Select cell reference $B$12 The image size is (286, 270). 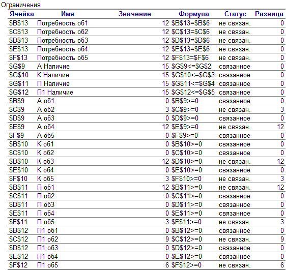coord(18,230)
